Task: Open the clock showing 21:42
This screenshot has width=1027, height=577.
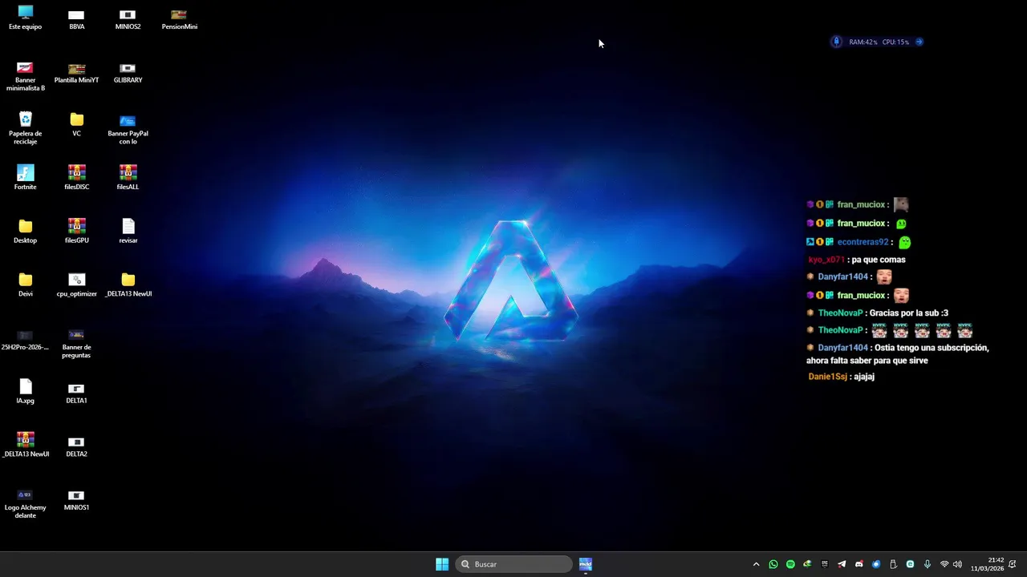Action: (x=988, y=564)
